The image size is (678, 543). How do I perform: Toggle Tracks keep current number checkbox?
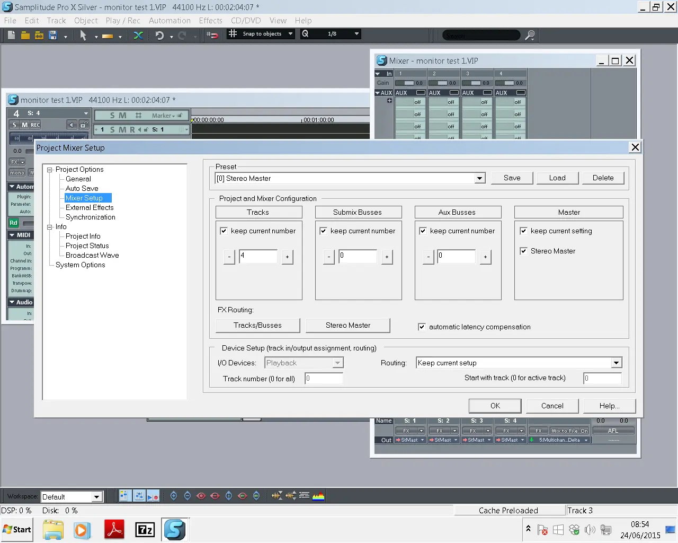[x=224, y=231]
